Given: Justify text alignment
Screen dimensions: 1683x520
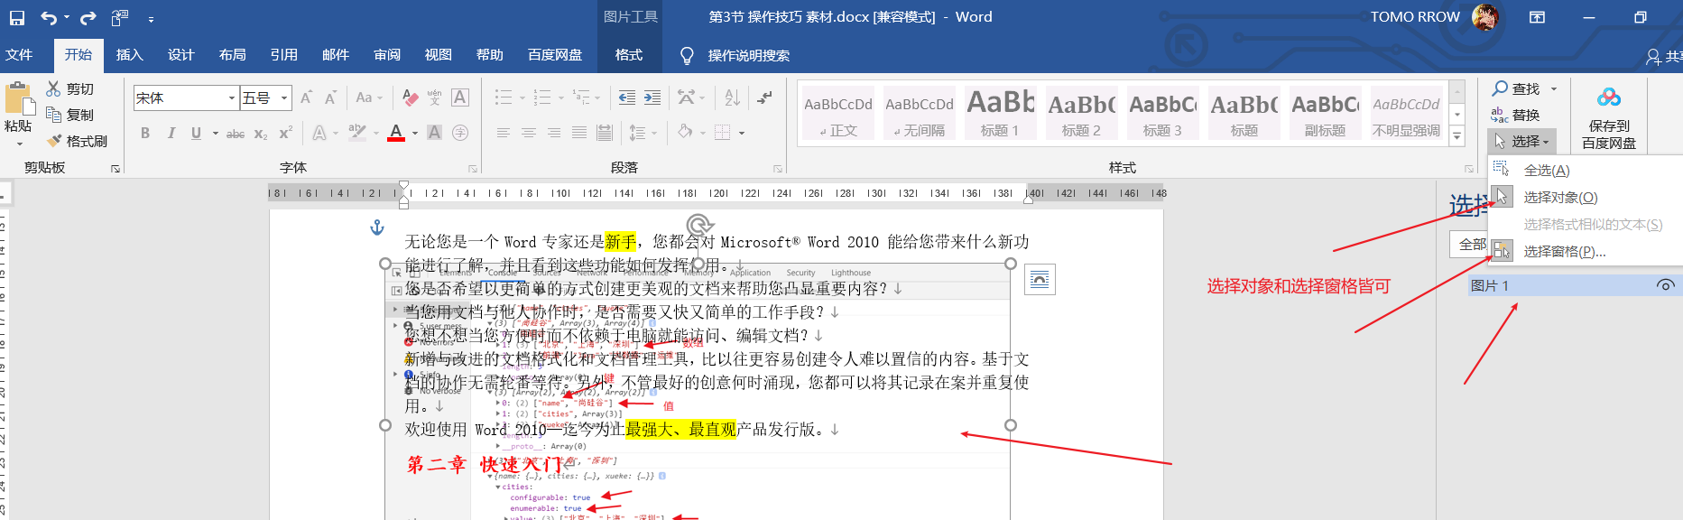Looking at the screenshot, I should coord(579,133).
